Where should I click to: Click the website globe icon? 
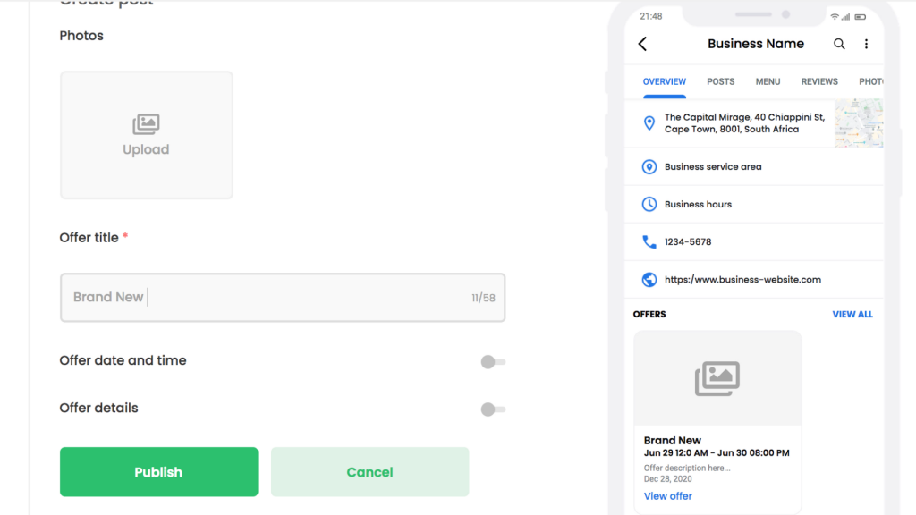649,280
